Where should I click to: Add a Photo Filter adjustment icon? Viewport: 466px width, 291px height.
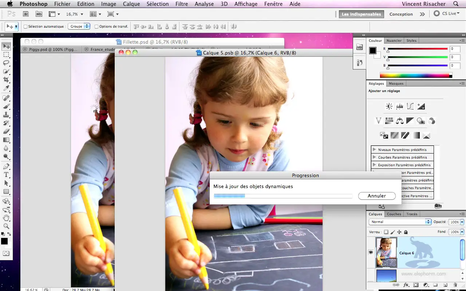tap(421, 121)
